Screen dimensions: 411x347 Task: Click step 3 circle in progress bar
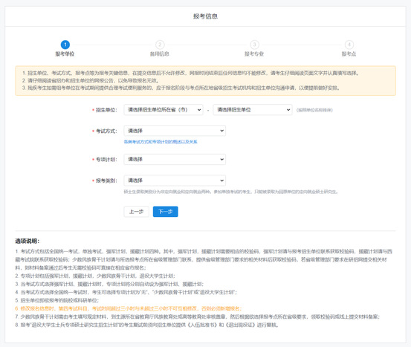pyautogui.click(x=254, y=45)
